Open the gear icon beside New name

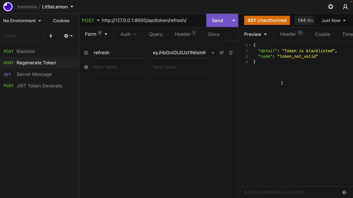[x=86, y=67]
